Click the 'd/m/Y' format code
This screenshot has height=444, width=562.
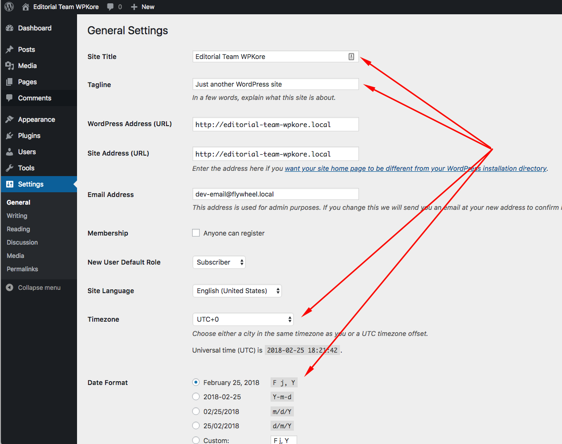[x=282, y=426]
